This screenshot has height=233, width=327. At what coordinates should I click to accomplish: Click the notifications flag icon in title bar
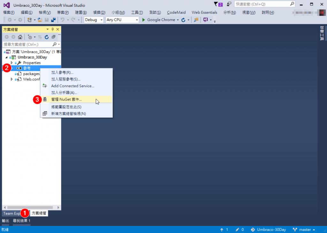[x=216, y=4]
